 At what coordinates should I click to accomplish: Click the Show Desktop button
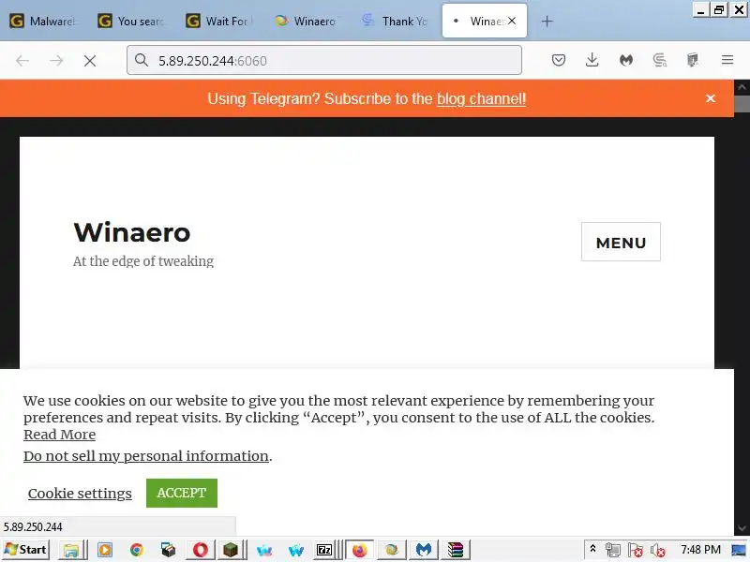pos(739,550)
